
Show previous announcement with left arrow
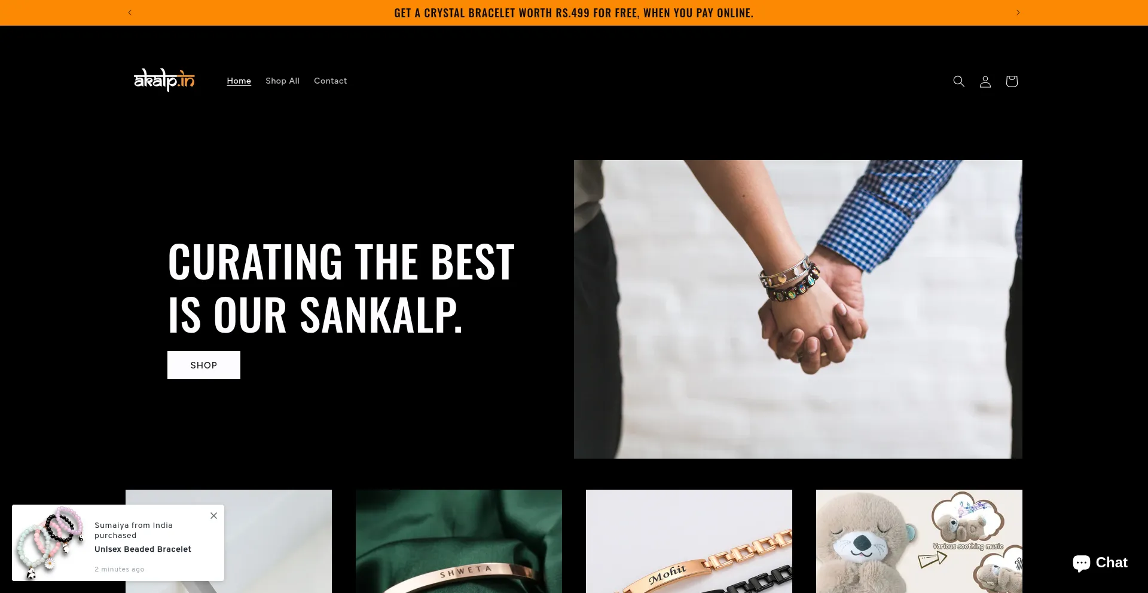pos(130,13)
